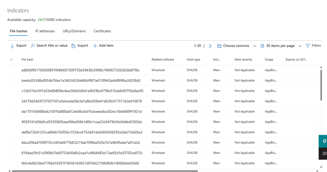327x172 pixels.
Task: Toggle the select-all checkmark in header
Action: click(x=12, y=60)
